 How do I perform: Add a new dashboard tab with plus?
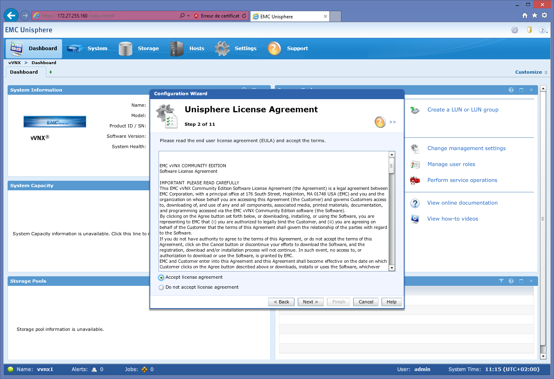click(x=51, y=72)
